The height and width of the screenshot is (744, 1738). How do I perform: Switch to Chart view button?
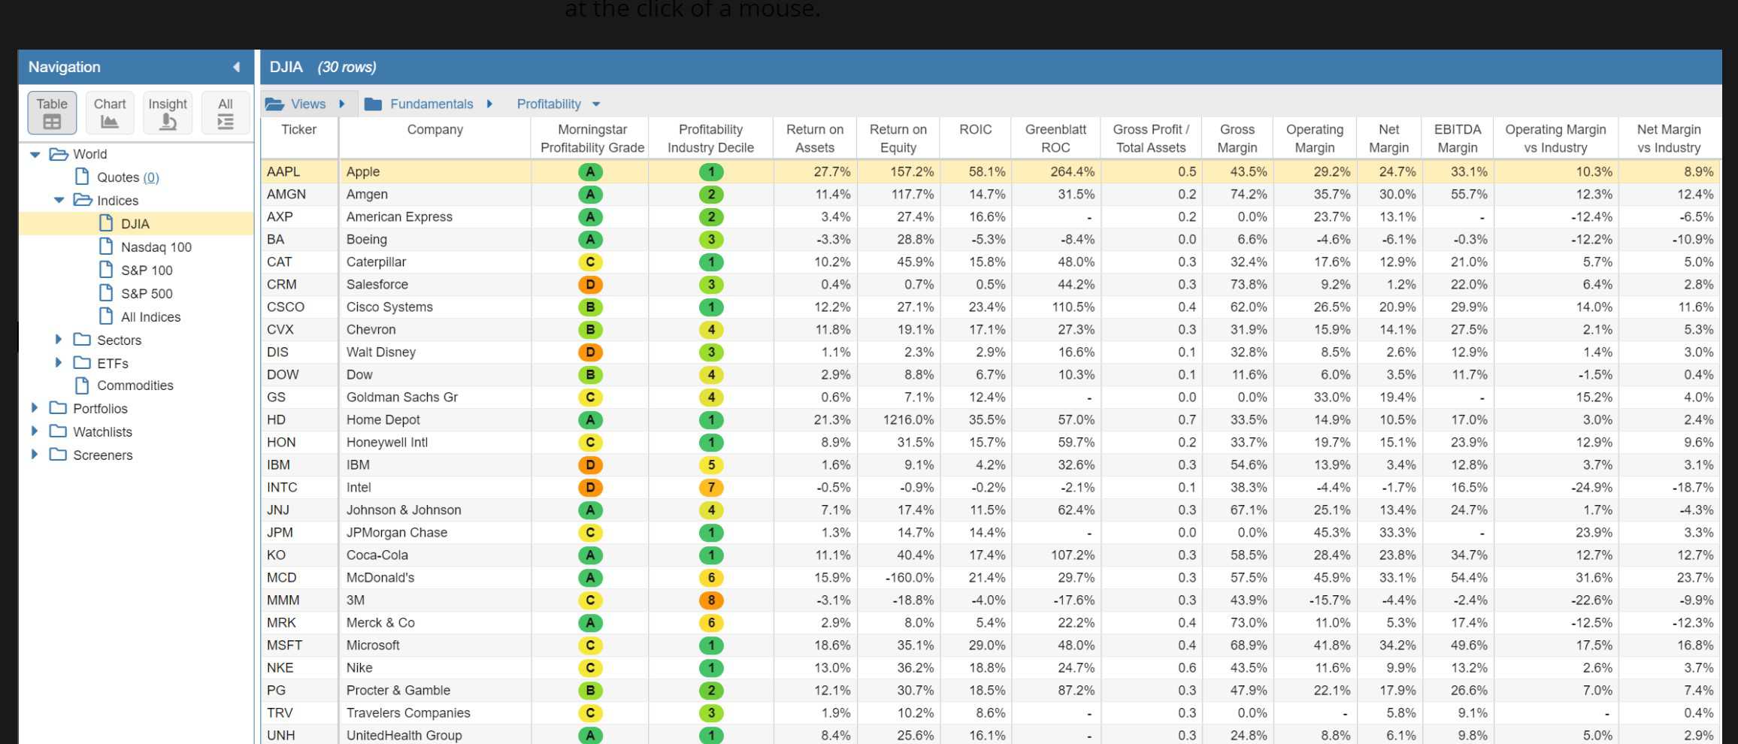point(110,113)
